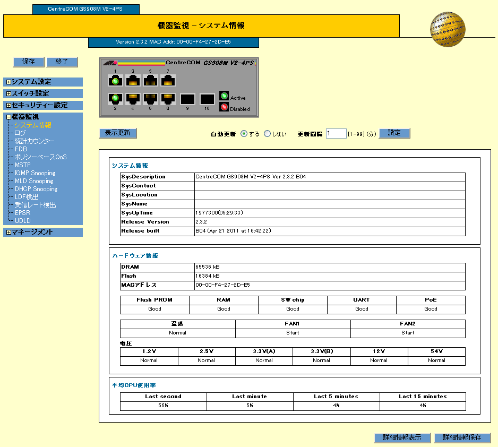This screenshot has width=498, height=447.
Task: Open ログ page in sidebar
Action: 20,133
